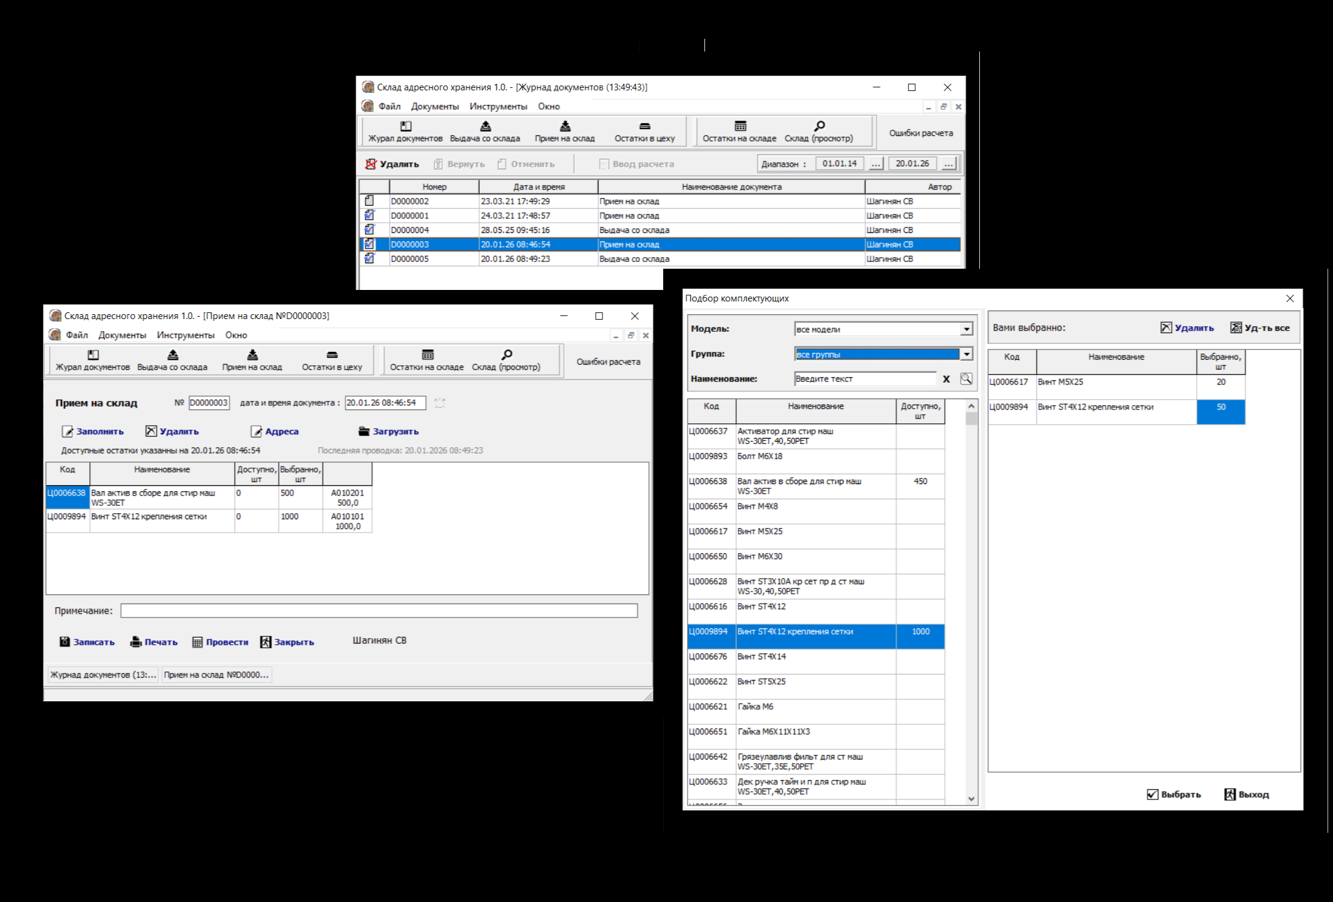1333x902 pixels.
Task: Click the Примечание text field
Action: pos(379,611)
